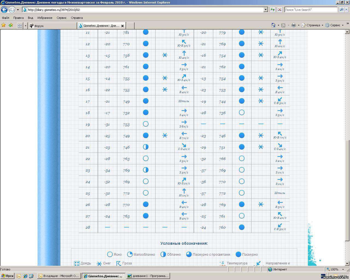Click the day 13 row number

pyautogui.click(x=88, y=56)
